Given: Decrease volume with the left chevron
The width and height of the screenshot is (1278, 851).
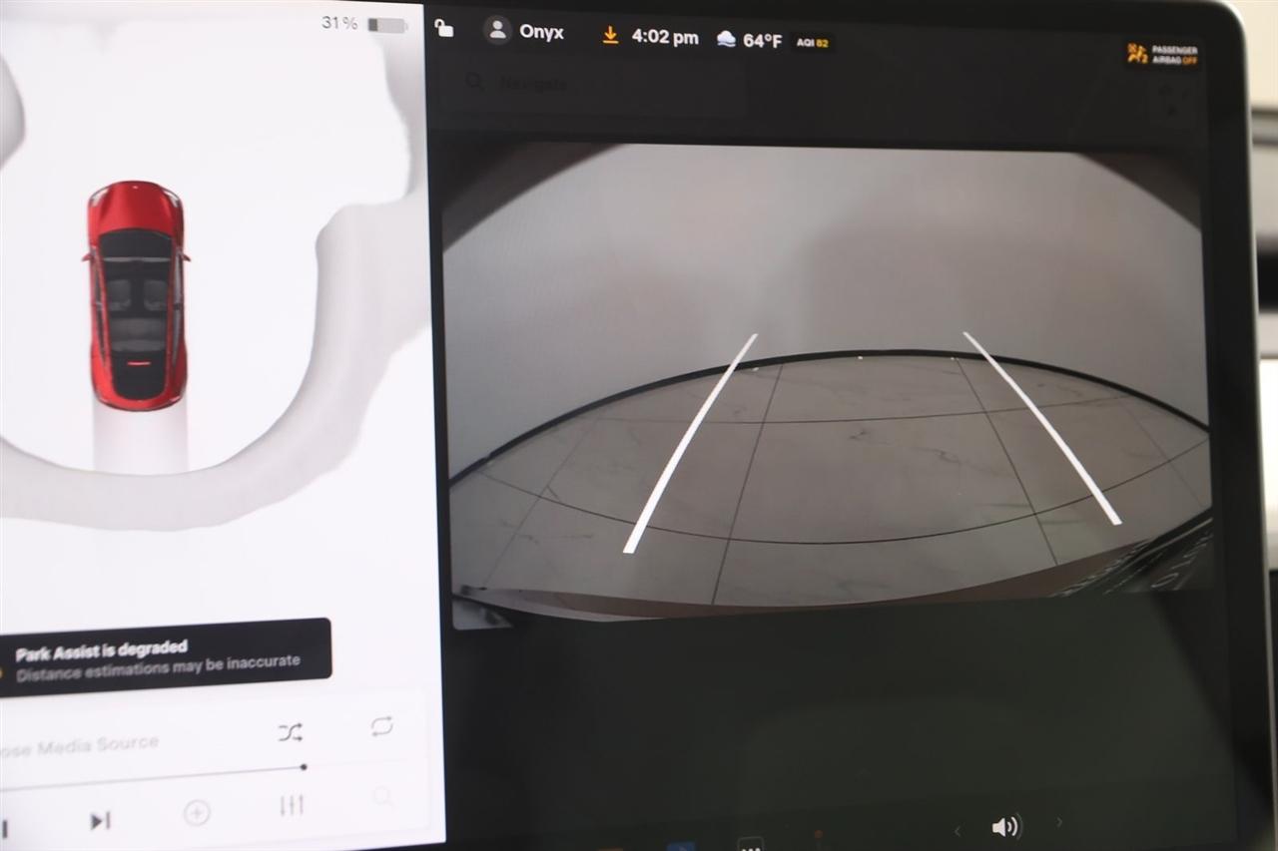Looking at the screenshot, I should [957, 830].
